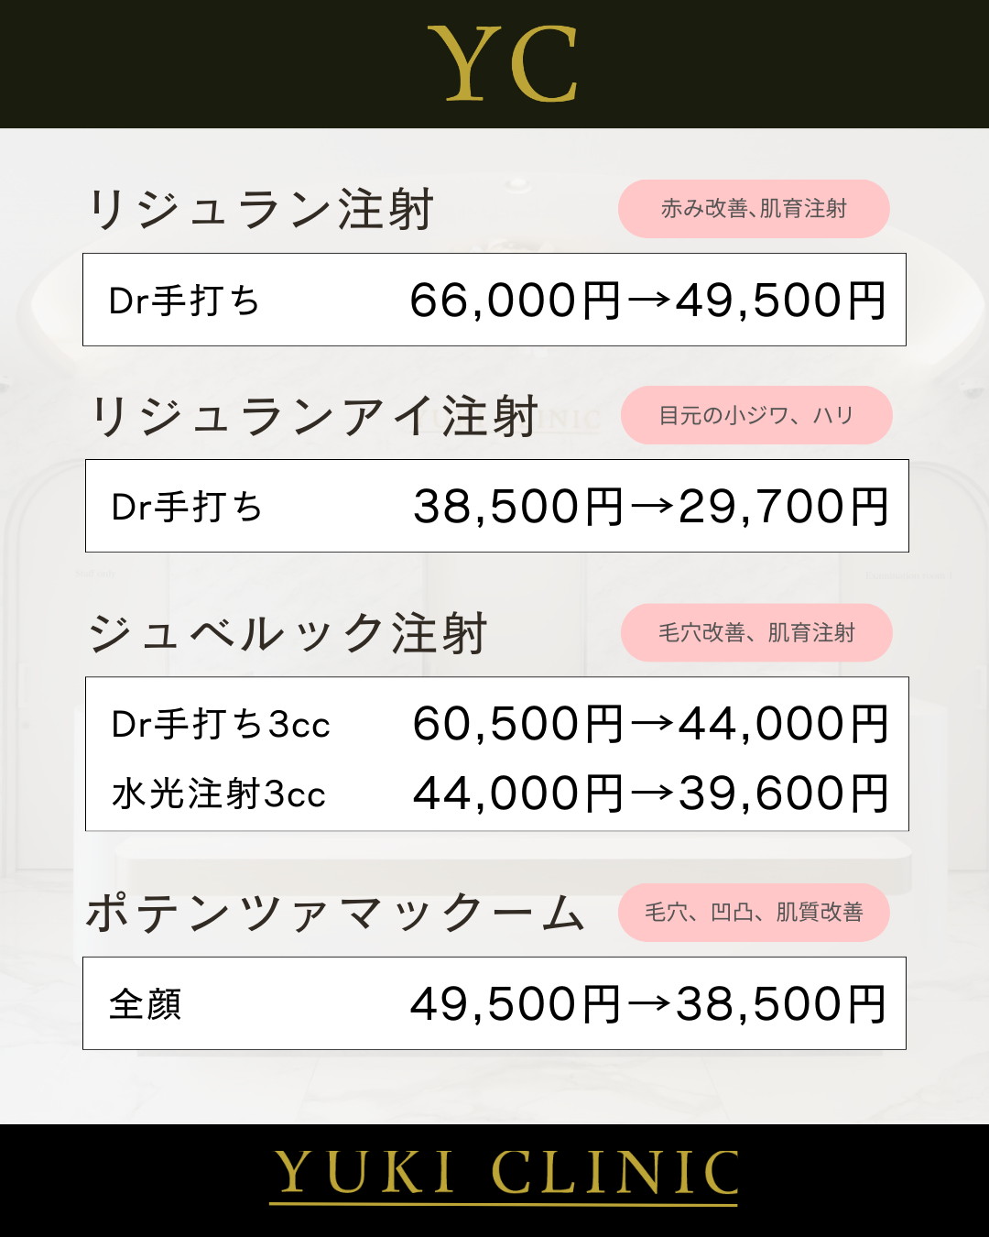This screenshot has width=989, height=1237.
Task: Select the 赤み改善、肌育注射 pink tag
Action: (754, 209)
